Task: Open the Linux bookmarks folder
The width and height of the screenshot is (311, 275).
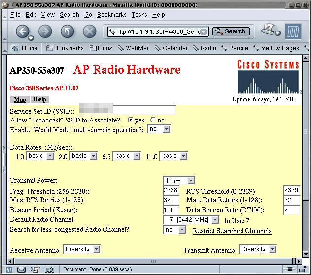Action: 101,48
